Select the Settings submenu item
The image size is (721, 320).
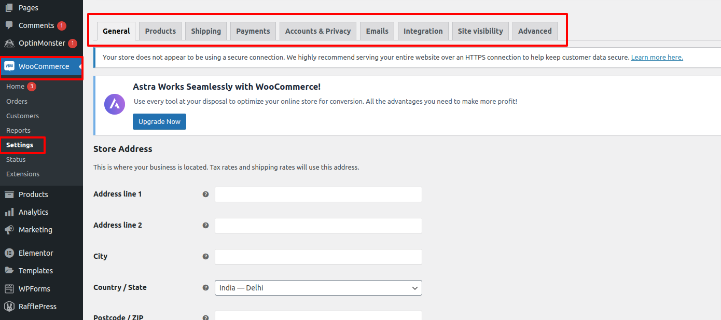tap(20, 145)
